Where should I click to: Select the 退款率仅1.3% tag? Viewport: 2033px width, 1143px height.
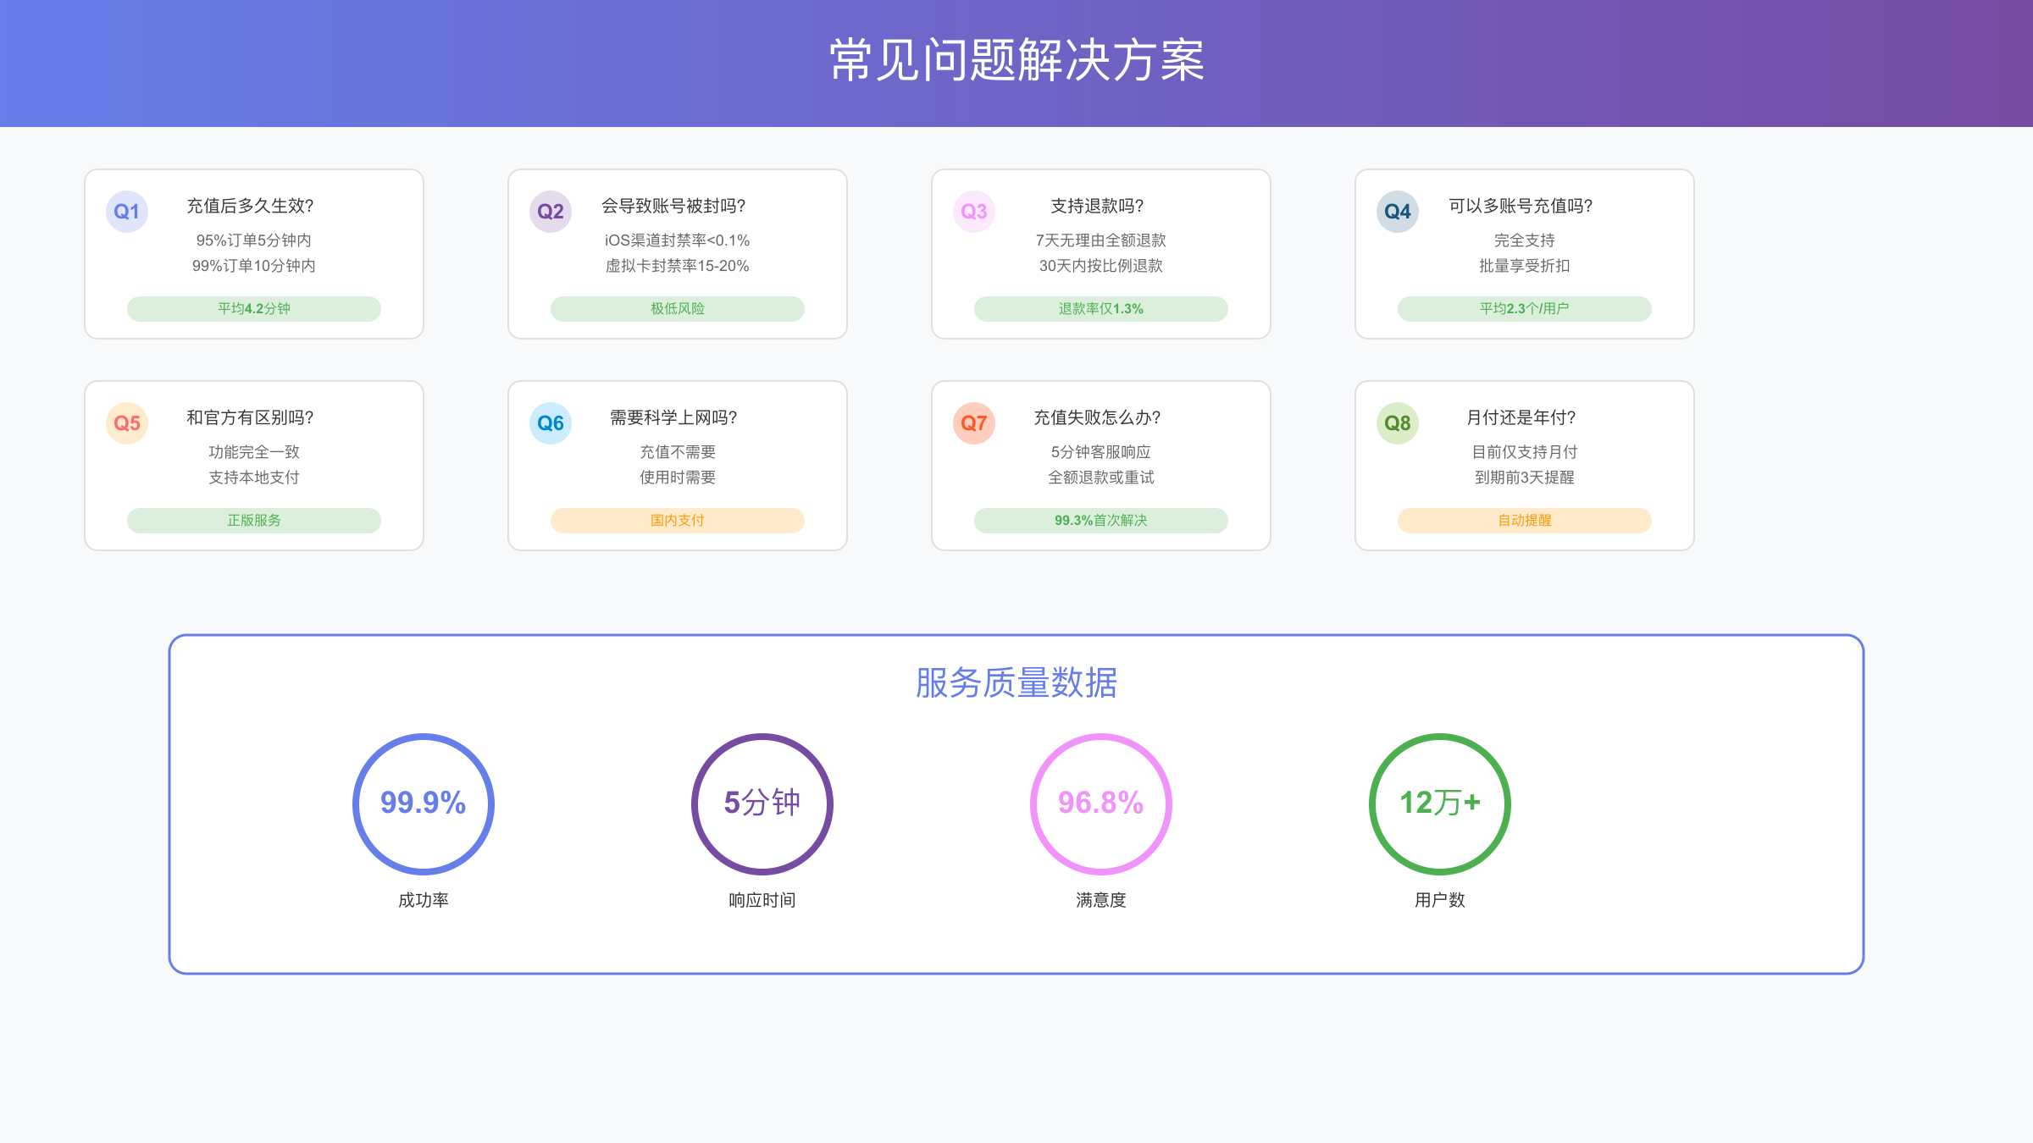pos(1101,309)
